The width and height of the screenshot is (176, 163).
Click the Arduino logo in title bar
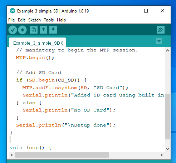(13, 11)
